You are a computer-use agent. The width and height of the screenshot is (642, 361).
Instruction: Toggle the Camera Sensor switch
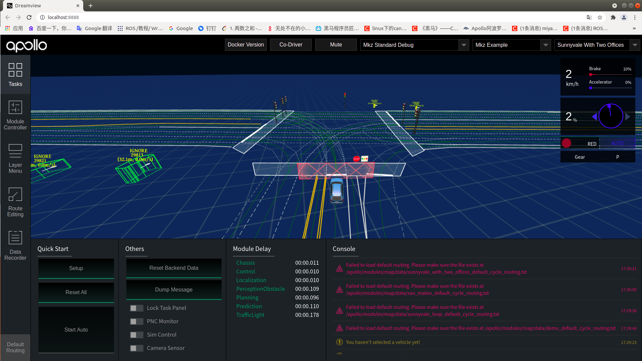click(136, 348)
